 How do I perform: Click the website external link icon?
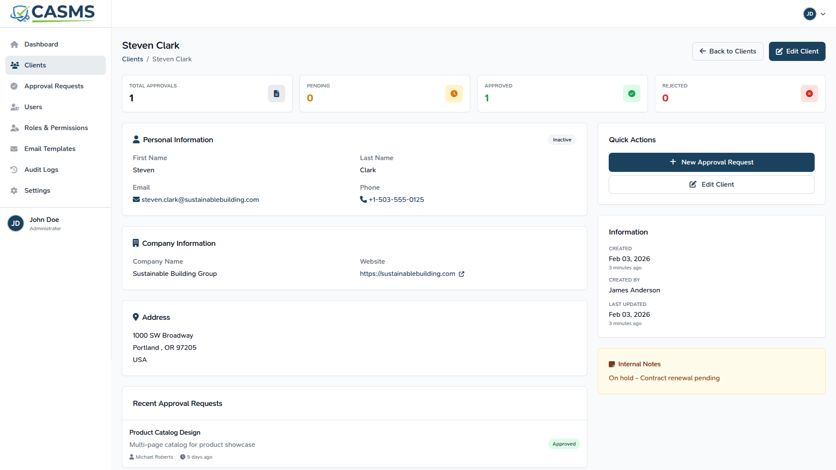[462, 274]
